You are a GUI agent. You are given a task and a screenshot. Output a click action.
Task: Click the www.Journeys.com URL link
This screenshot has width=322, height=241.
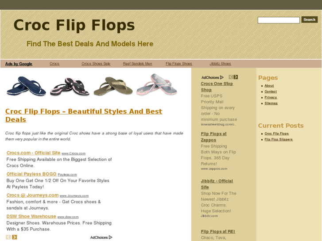[x=74, y=195]
